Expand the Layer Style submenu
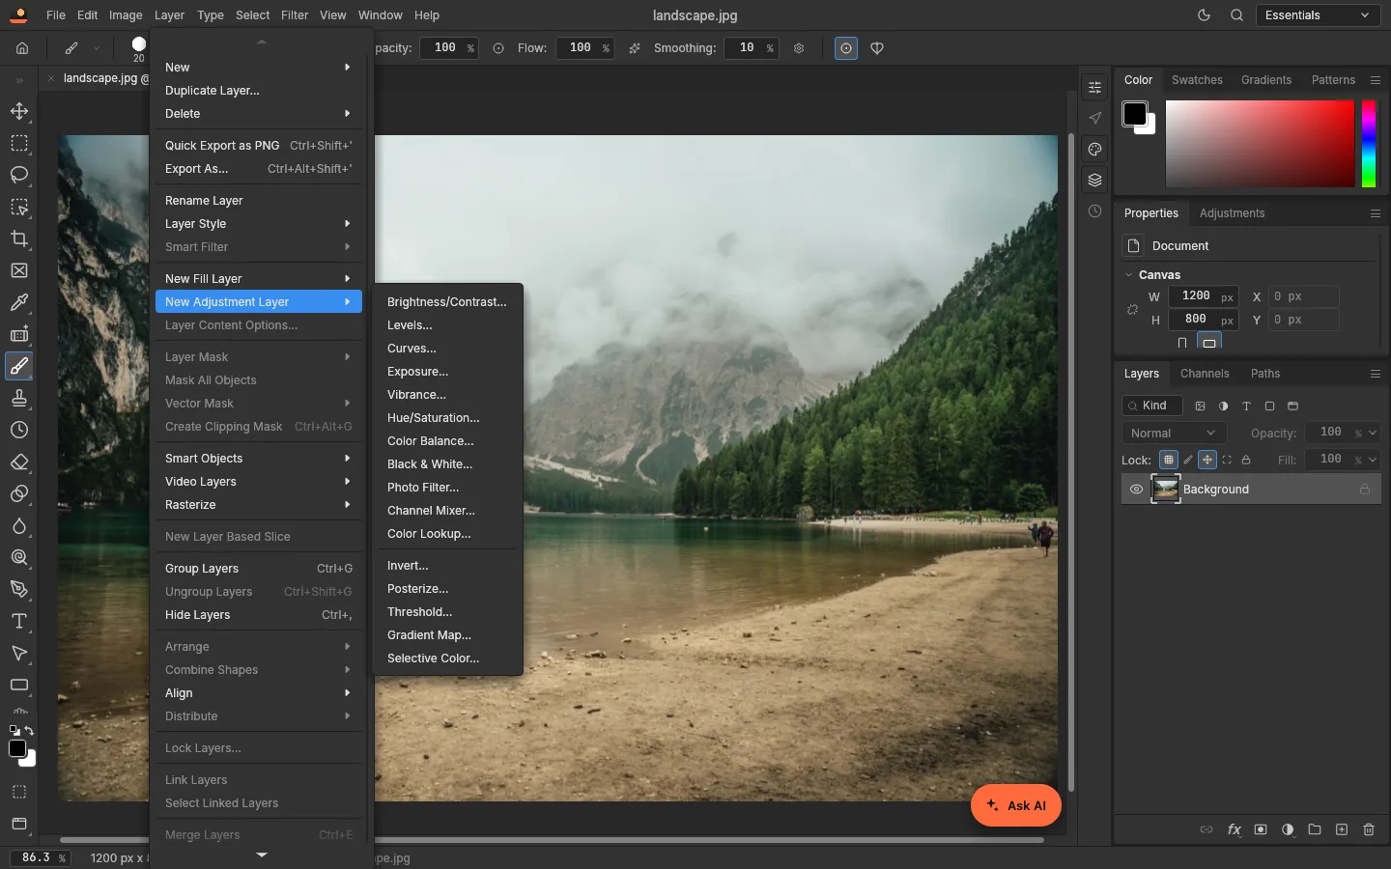This screenshot has width=1391, height=869. pyautogui.click(x=258, y=224)
